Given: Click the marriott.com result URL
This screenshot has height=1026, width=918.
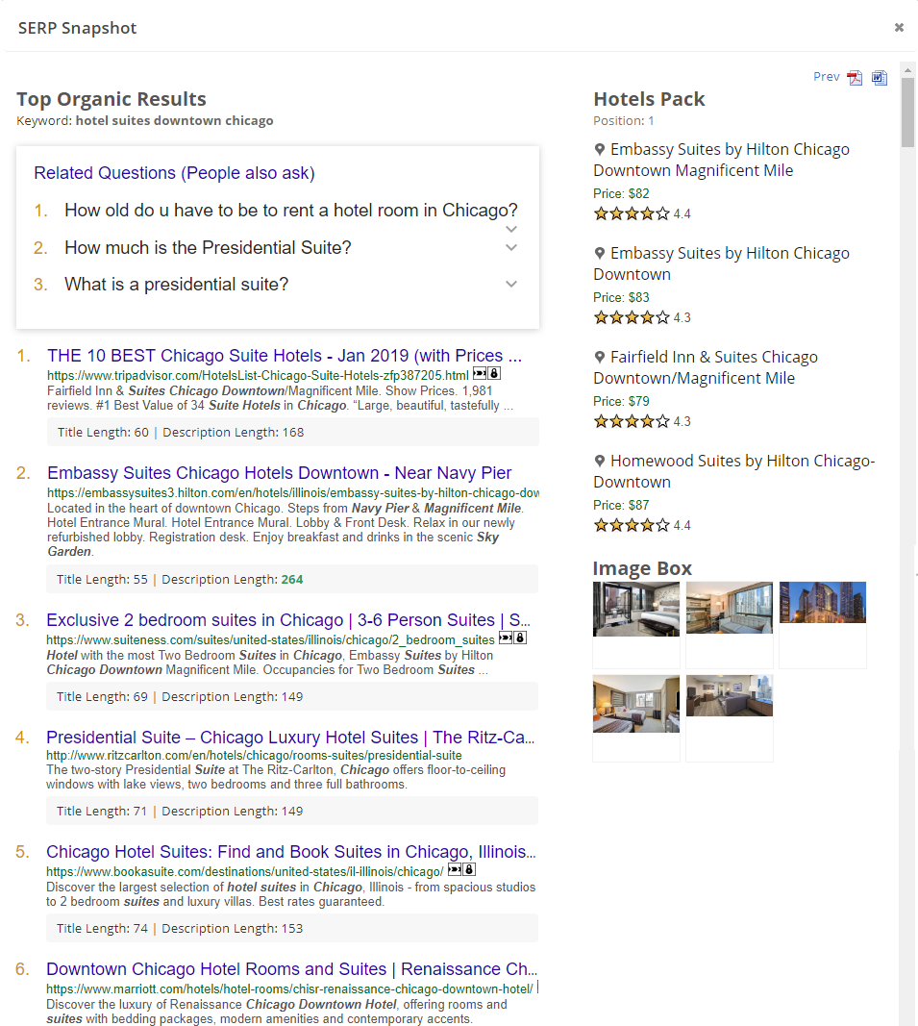Looking at the screenshot, I should (290, 988).
